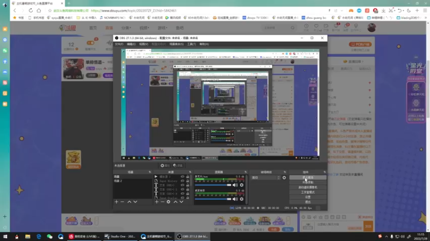Toggle visibility of first GDI+ text source

(x=182, y=185)
